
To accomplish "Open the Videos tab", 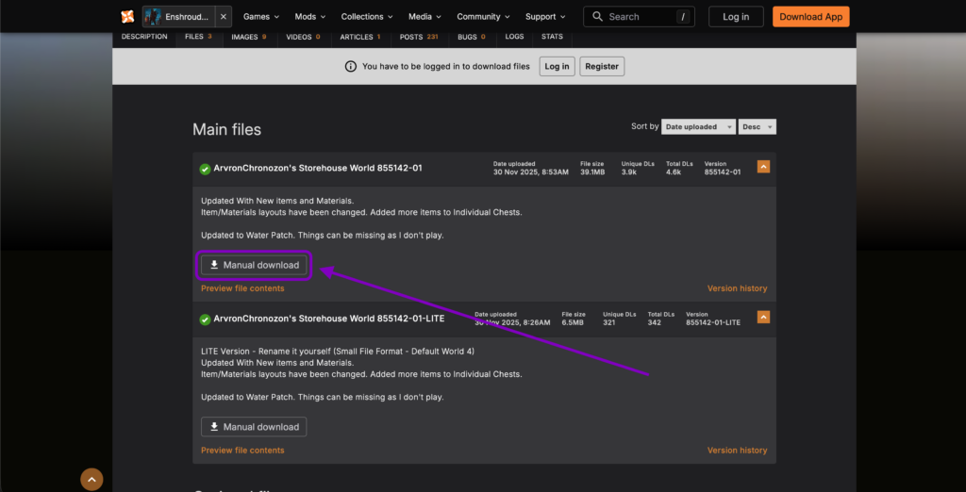I will (x=303, y=37).
